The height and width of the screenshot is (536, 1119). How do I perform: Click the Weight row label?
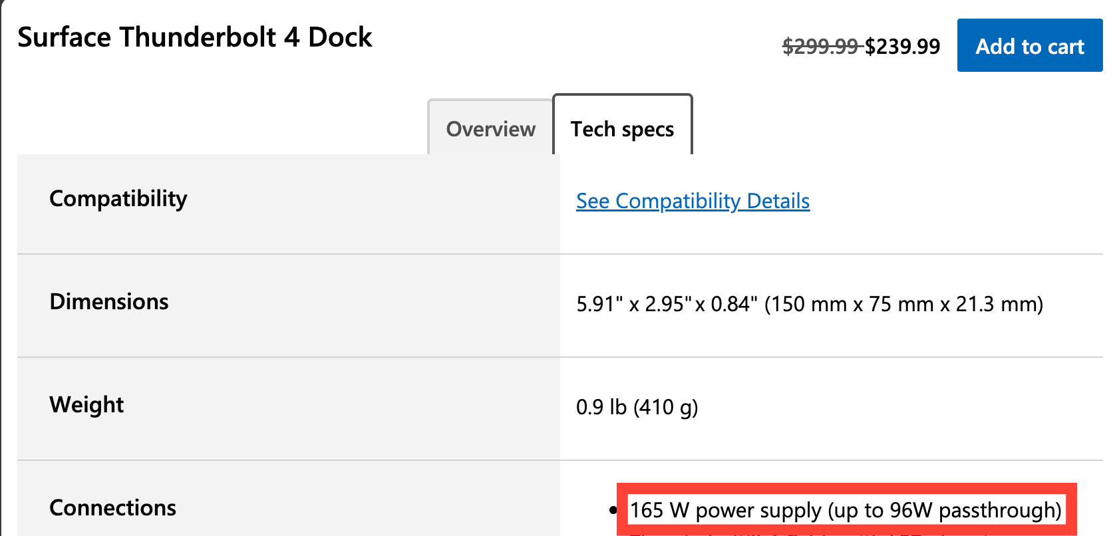(86, 405)
